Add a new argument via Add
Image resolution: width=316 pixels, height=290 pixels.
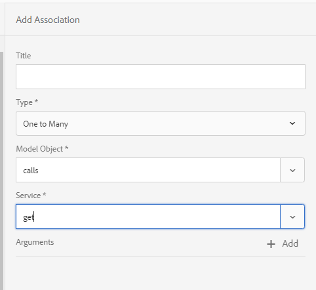click(x=283, y=243)
